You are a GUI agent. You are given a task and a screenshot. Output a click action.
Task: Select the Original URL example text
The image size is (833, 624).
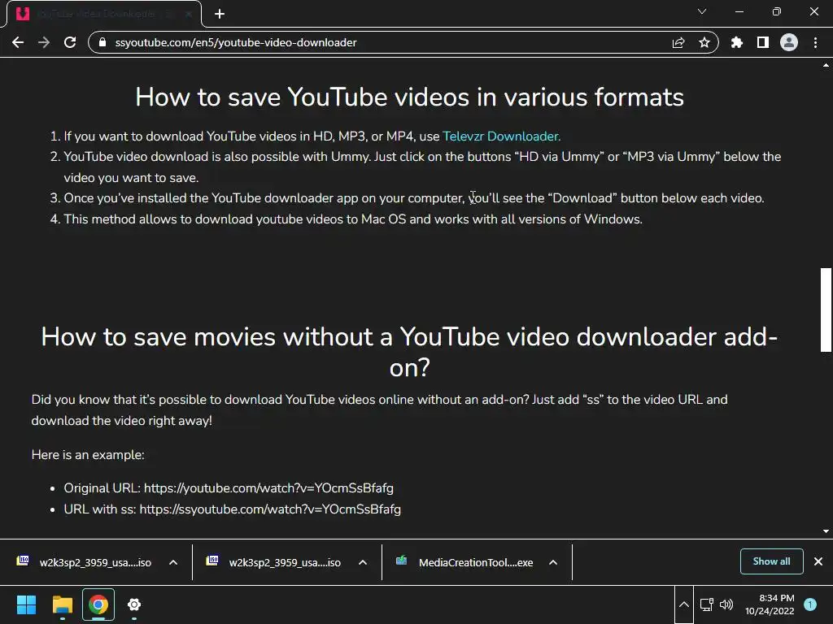pyautogui.click(x=229, y=488)
